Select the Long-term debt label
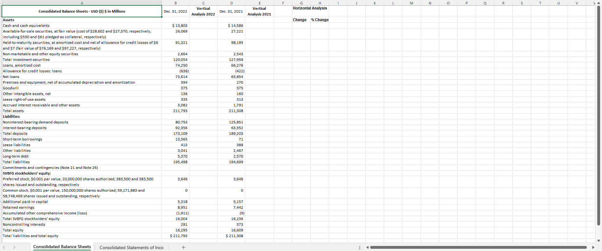This screenshot has width=602, height=251. pos(82,156)
